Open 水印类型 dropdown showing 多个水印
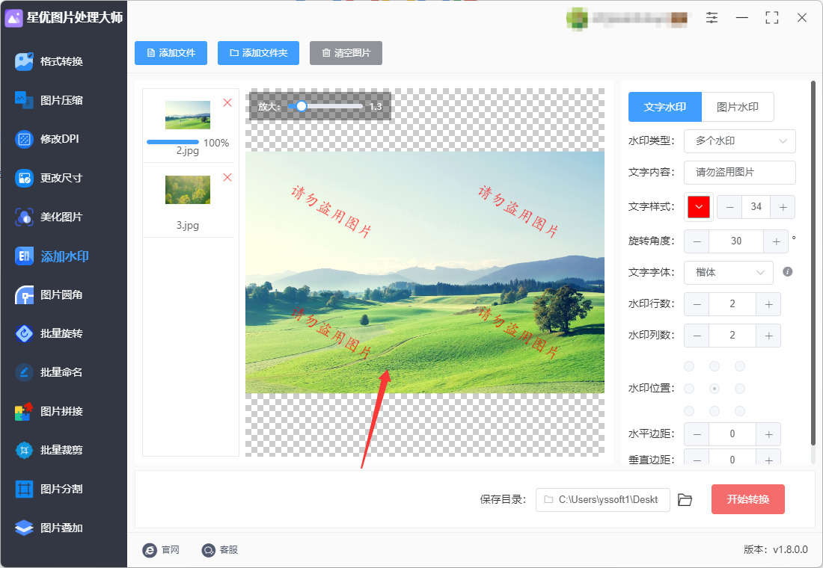The height and width of the screenshot is (568, 823). click(x=739, y=141)
